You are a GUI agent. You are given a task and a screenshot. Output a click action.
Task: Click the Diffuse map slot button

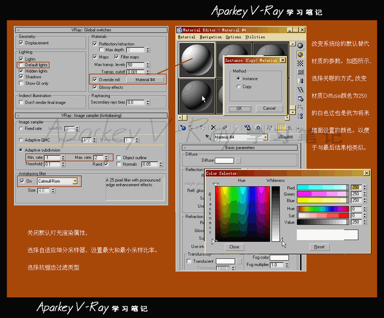tap(238, 160)
